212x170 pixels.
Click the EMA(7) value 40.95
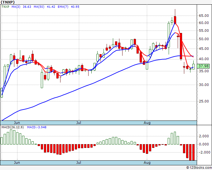click(x=75, y=7)
